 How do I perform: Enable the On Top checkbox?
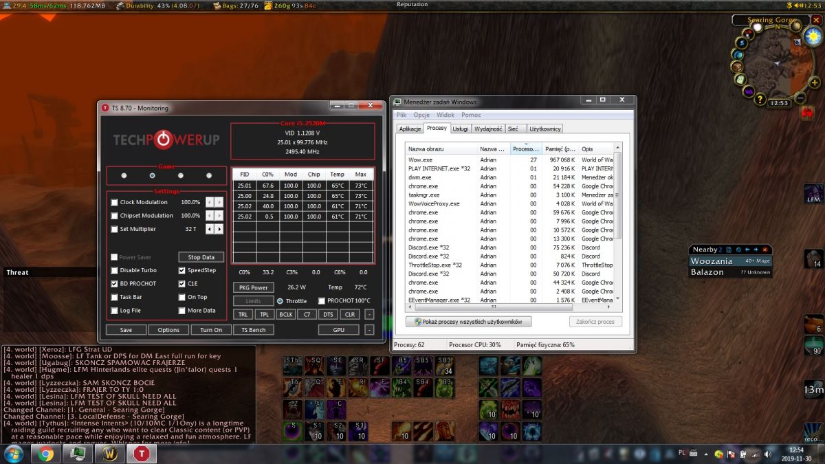181,297
